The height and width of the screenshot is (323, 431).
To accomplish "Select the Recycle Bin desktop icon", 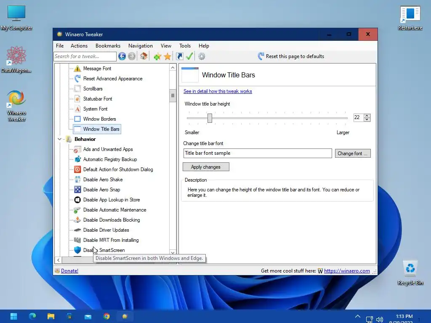I will (410, 273).
